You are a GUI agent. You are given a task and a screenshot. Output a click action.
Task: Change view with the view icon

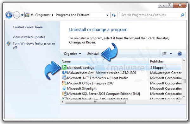pyautogui.click(x=164, y=54)
